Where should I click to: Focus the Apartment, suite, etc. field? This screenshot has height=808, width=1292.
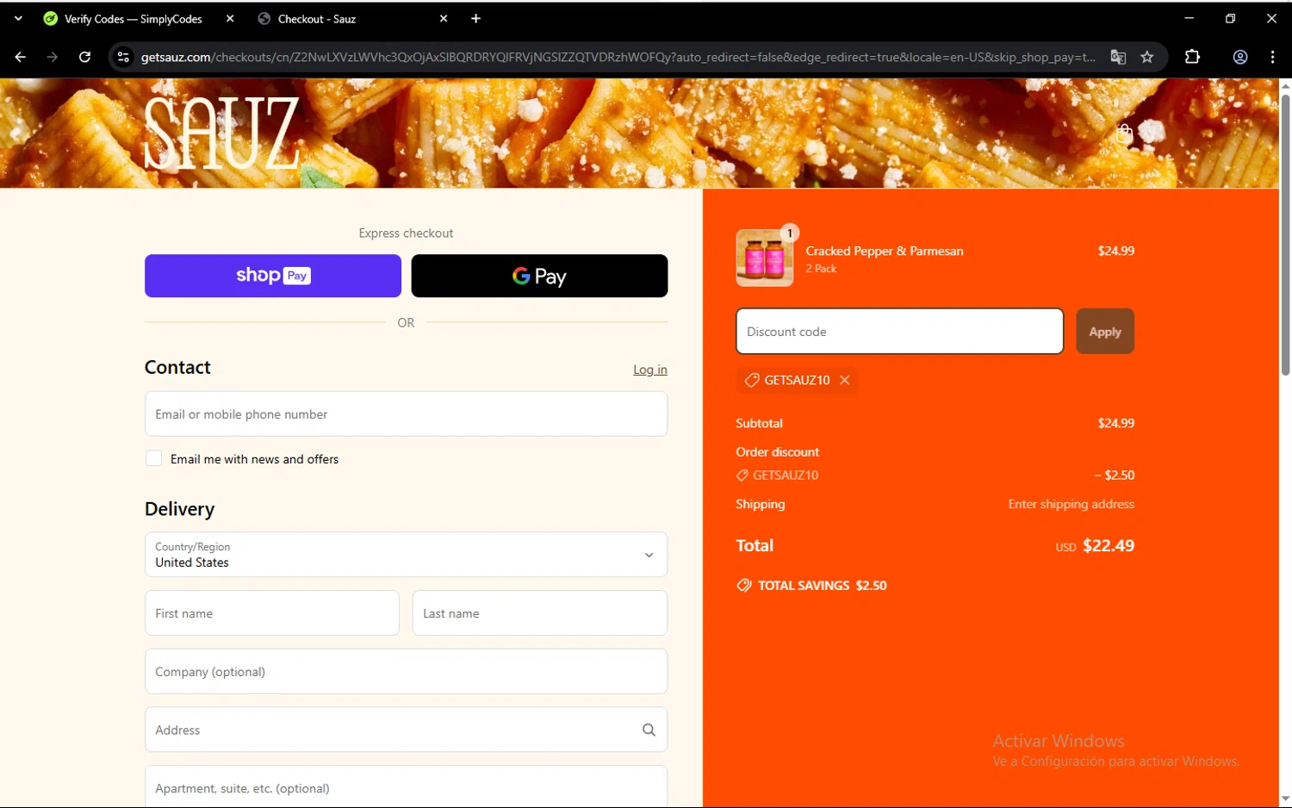pos(406,787)
